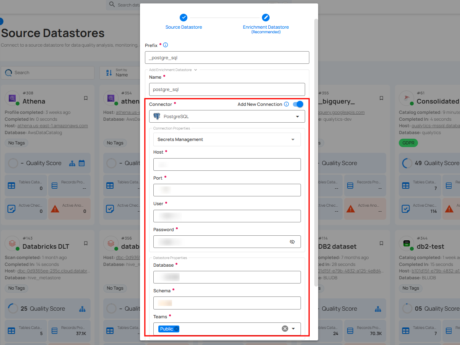Switch to the Enrichment Datastore step
460x345 pixels.
(x=266, y=17)
